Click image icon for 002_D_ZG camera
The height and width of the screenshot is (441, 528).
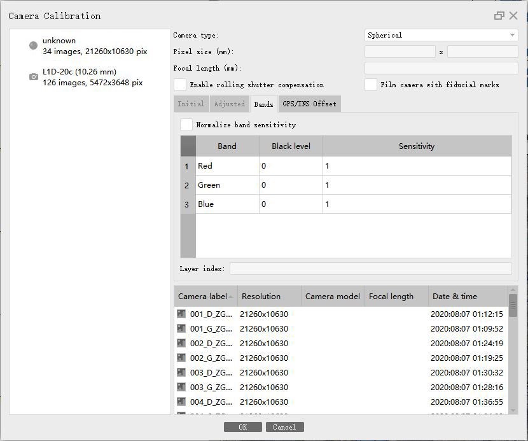click(181, 343)
